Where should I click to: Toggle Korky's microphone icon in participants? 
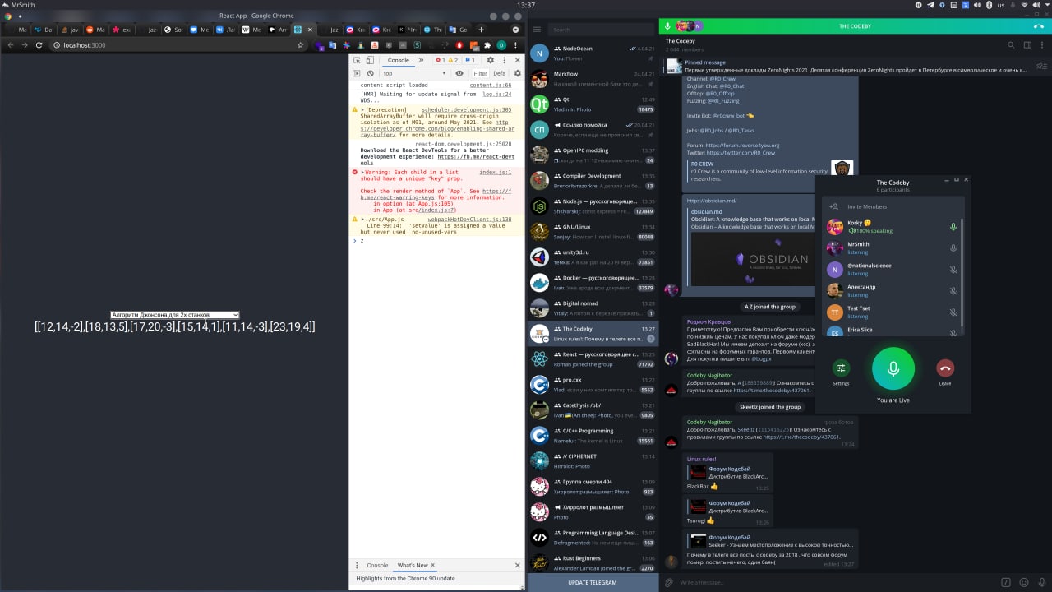pyautogui.click(x=953, y=227)
